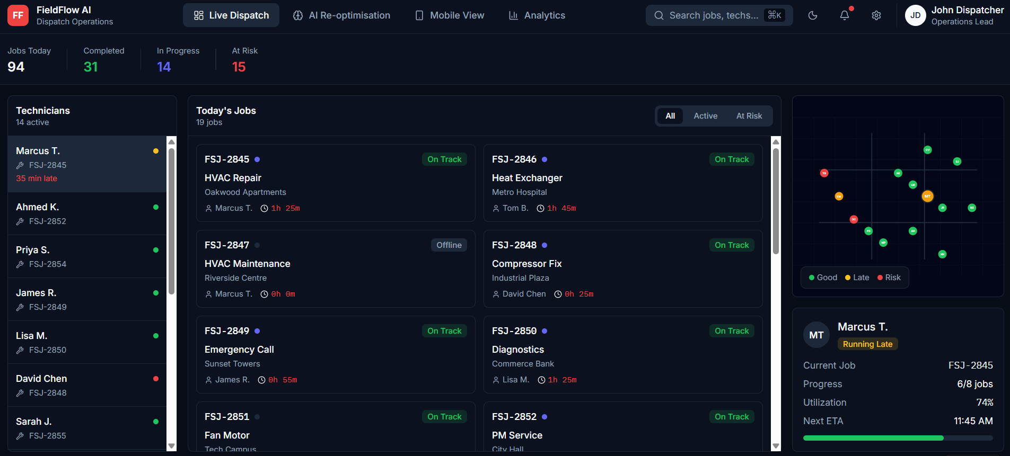Select technician David Chen
1010x456 pixels.
(87, 385)
